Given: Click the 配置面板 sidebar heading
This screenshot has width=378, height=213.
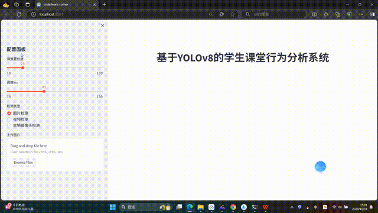Looking at the screenshot, I should [16, 49].
